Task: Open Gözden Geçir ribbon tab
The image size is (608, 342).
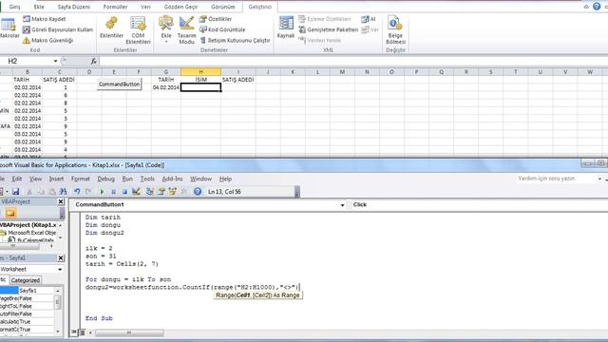Action: click(x=180, y=7)
